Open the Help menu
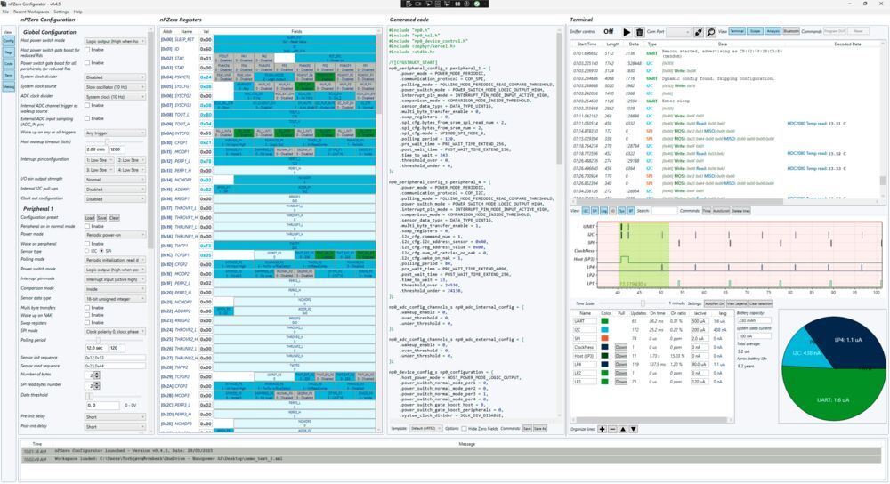Viewport: 890px width, 484px height. [x=77, y=12]
